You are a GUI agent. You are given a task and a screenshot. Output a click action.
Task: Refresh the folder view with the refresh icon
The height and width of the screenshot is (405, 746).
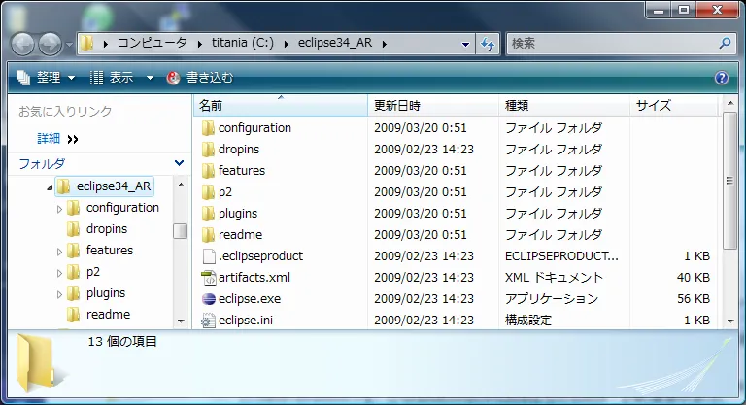(488, 44)
